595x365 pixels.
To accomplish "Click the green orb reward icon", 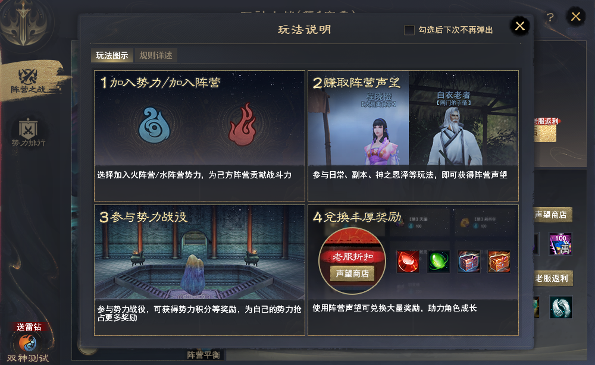I will click(x=439, y=261).
